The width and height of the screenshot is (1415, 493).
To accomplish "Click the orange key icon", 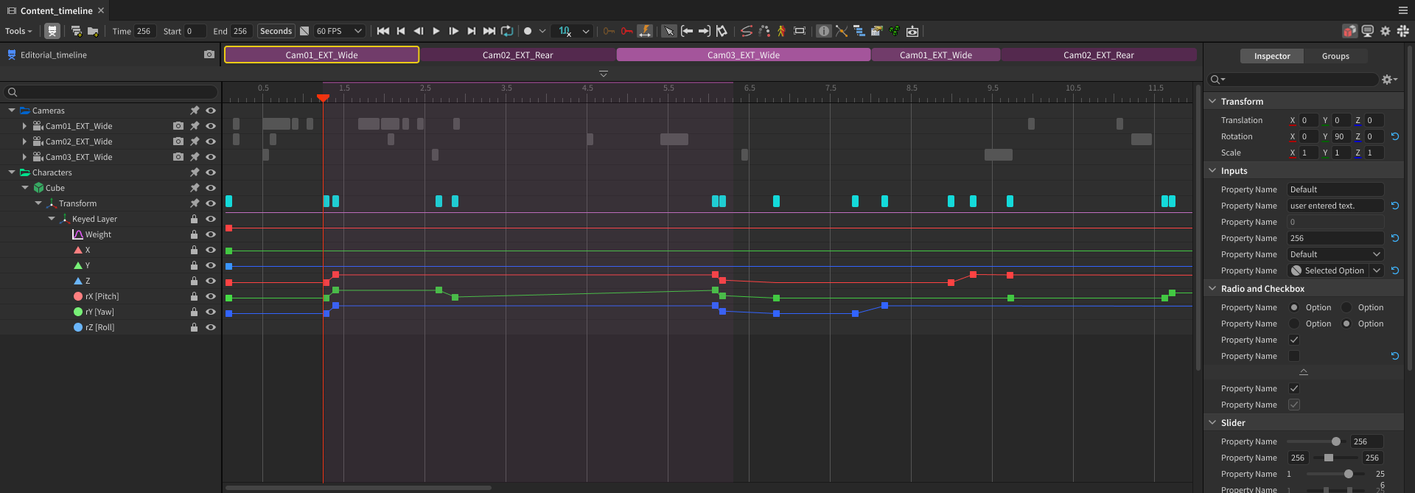I will 609,31.
